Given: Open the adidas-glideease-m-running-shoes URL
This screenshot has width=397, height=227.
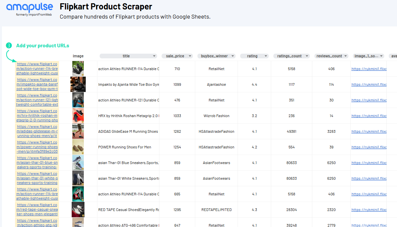Looking at the screenshot, I should coord(37,131).
